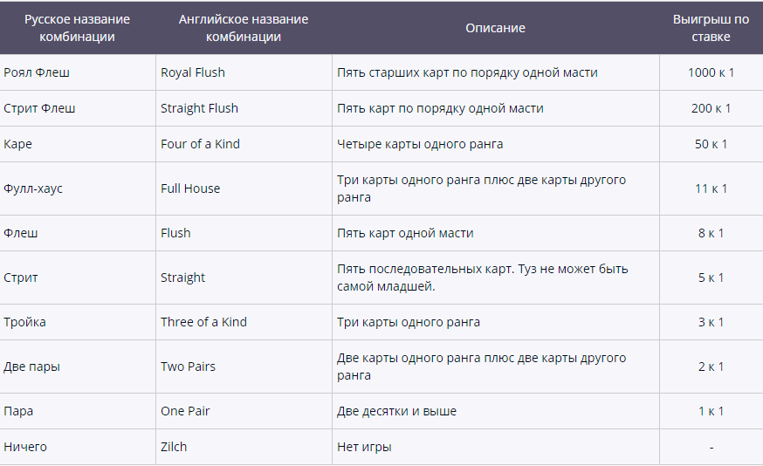The width and height of the screenshot is (763, 466).
Task: Click the '1000 к 1' payout cell
Action: pyautogui.click(x=711, y=72)
